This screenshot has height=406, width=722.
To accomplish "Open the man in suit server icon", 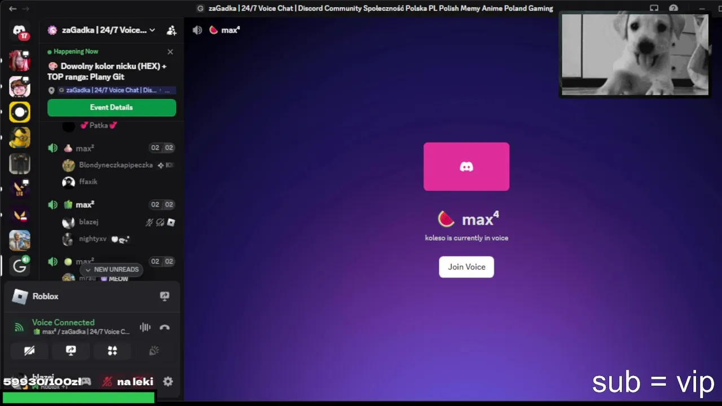I will [x=20, y=241].
